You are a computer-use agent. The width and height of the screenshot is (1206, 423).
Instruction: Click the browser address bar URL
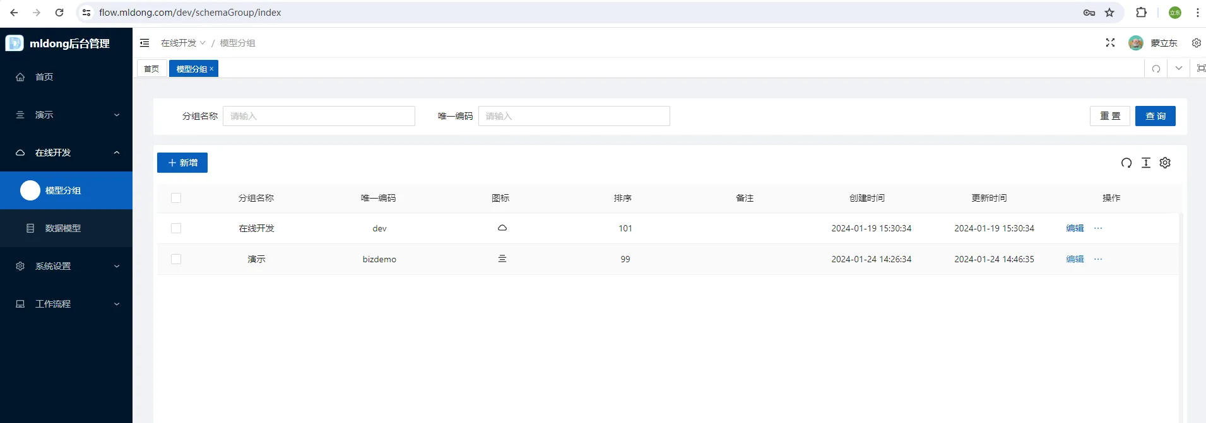pos(190,13)
